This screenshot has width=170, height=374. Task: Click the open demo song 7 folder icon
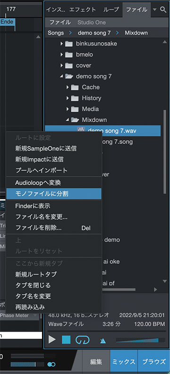(x=69, y=76)
